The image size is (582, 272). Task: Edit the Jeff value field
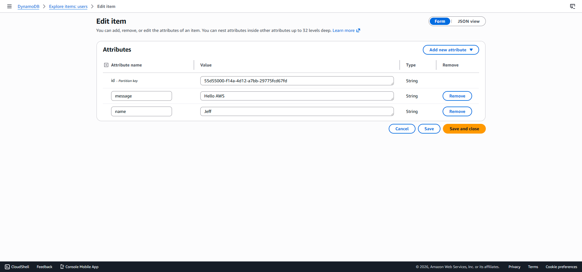coord(297,111)
